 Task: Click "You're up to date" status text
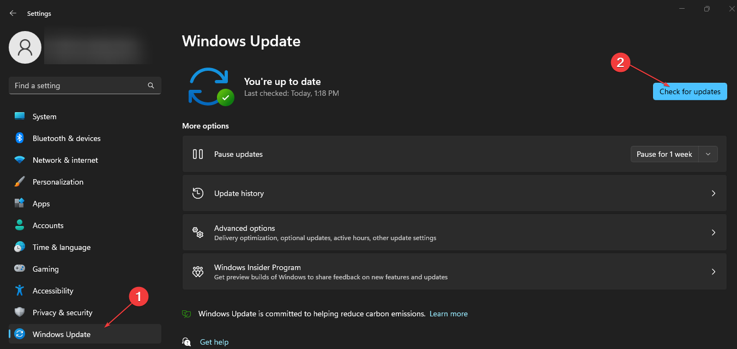(282, 82)
